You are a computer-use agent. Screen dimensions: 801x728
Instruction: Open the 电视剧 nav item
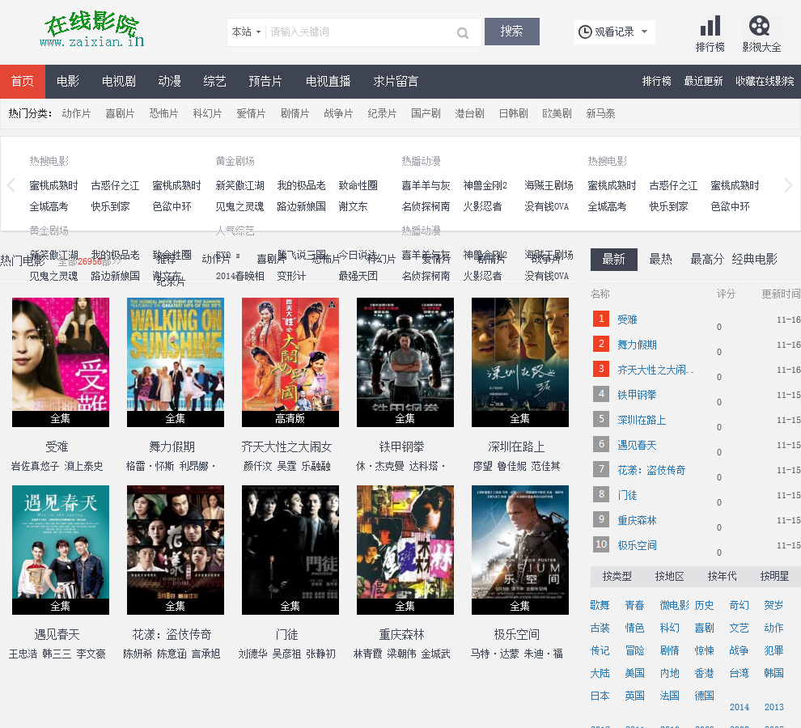[x=118, y=81]
